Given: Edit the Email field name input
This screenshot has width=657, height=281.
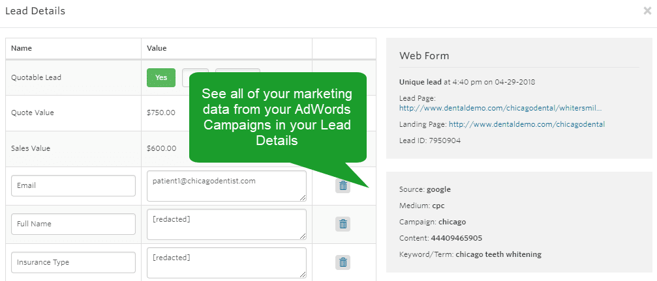Looking at the screenshot, I should [x=73, y=186].
